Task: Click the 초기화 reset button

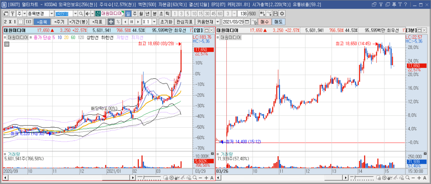Action: 166,22
